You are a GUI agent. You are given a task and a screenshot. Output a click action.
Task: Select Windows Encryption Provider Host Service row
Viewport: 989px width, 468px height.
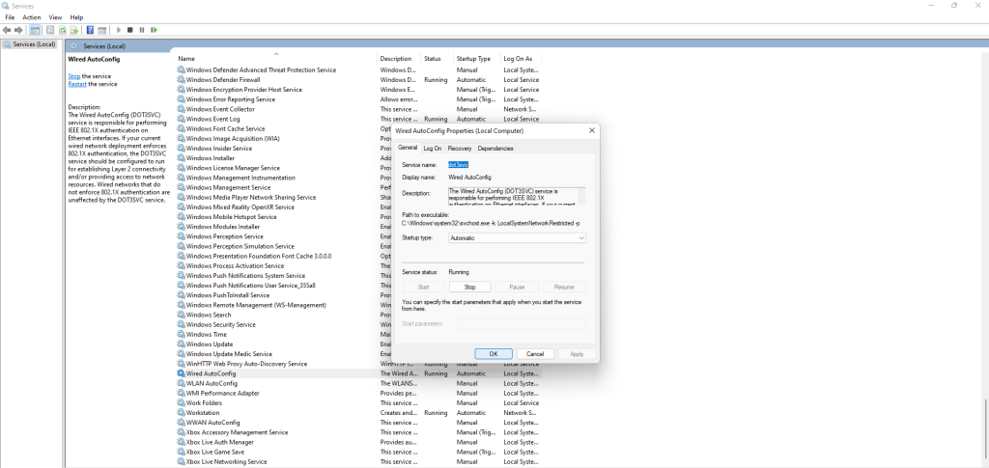click(358, 90)
